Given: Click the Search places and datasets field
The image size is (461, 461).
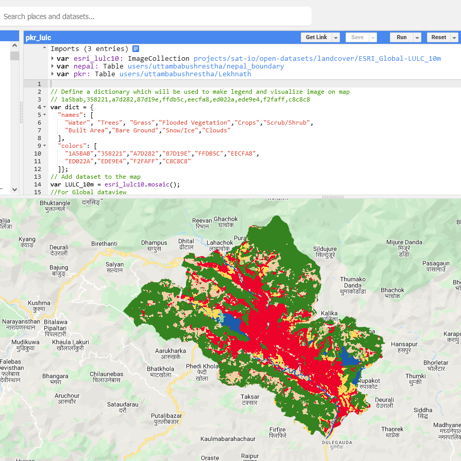Looking at the screenshot, I should pyautogui.click(x=155, y=16).
